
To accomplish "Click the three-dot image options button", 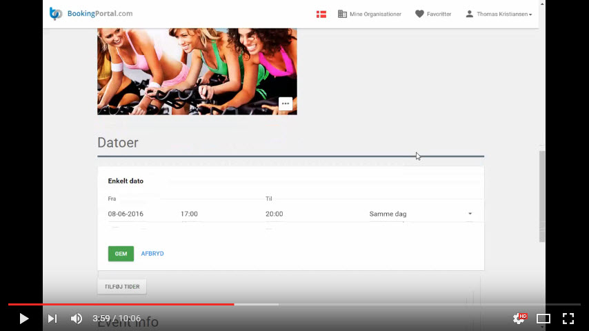I will 286,103.
